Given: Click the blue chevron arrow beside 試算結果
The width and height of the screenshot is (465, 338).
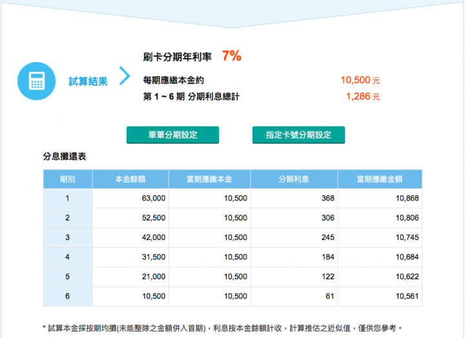Looking at the screenshot, I should tap(125, 76).
